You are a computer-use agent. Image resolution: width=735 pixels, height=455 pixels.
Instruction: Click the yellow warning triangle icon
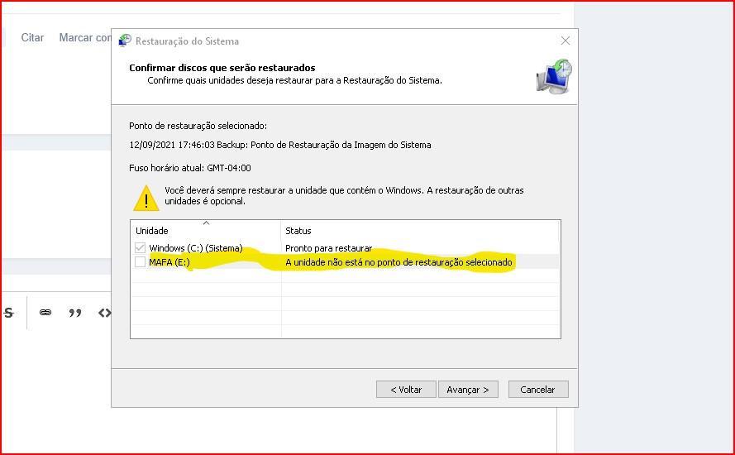(146, 198)
